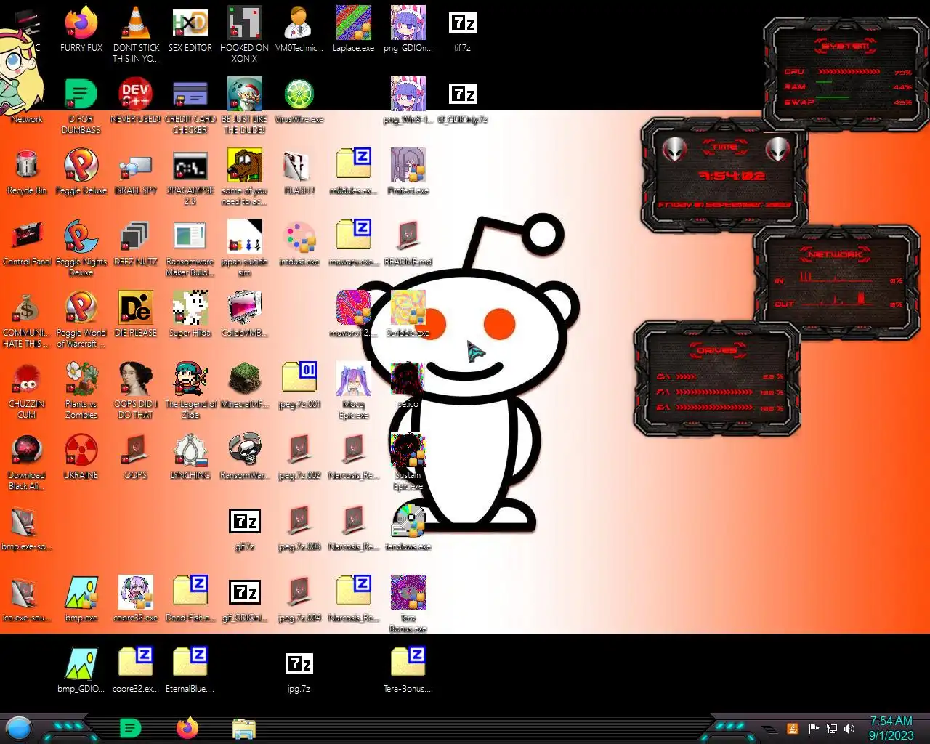Select the m0dules.ex... zip folder
This screenshot has height=744, width=930.
[354, 171]
